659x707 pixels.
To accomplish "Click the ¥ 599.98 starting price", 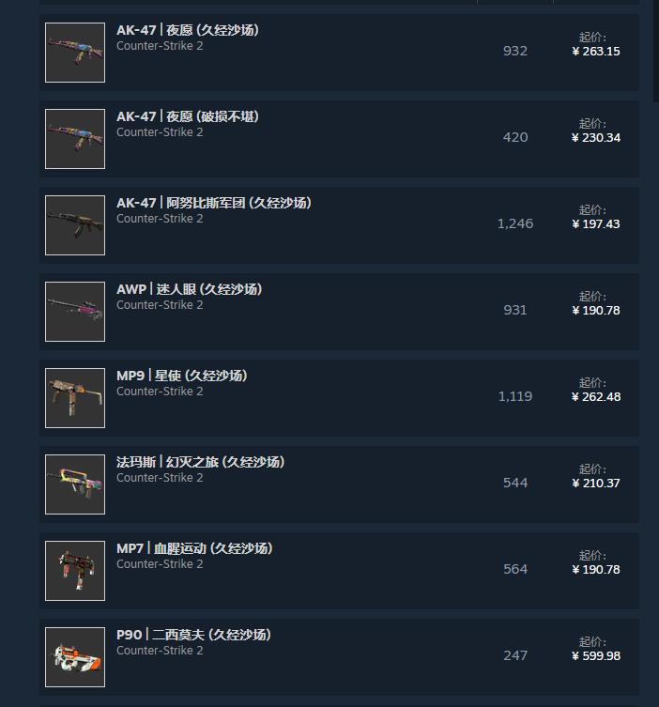I will pyautogui.click(x=596, y=656).
